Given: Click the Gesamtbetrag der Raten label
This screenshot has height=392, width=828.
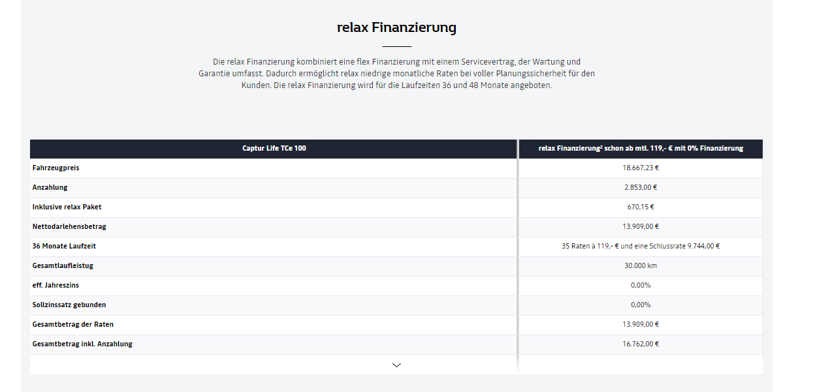Looking at the screenshot, I should [72, 325].
